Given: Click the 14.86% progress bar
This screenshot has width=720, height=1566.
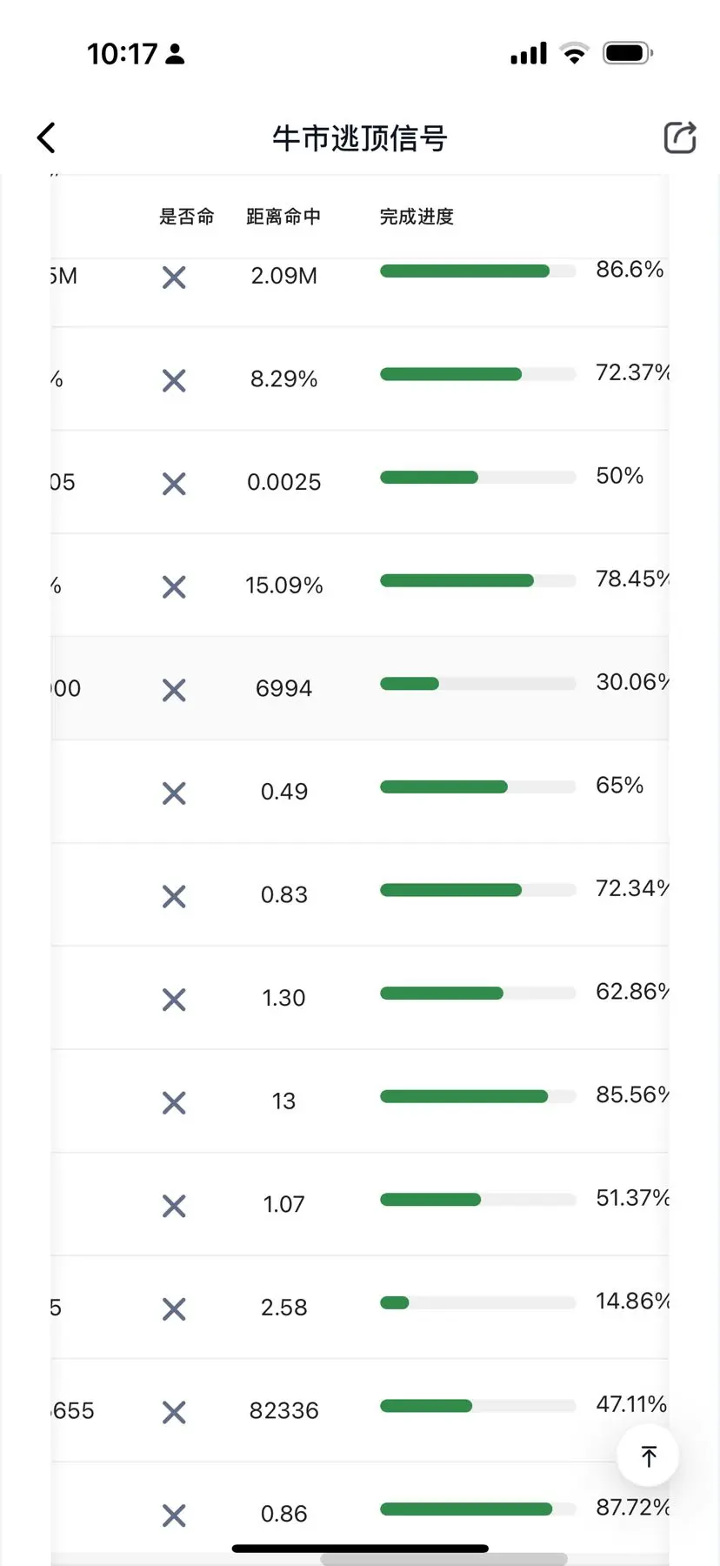Looking at the screenshot, I should (x=477, y=1302).
